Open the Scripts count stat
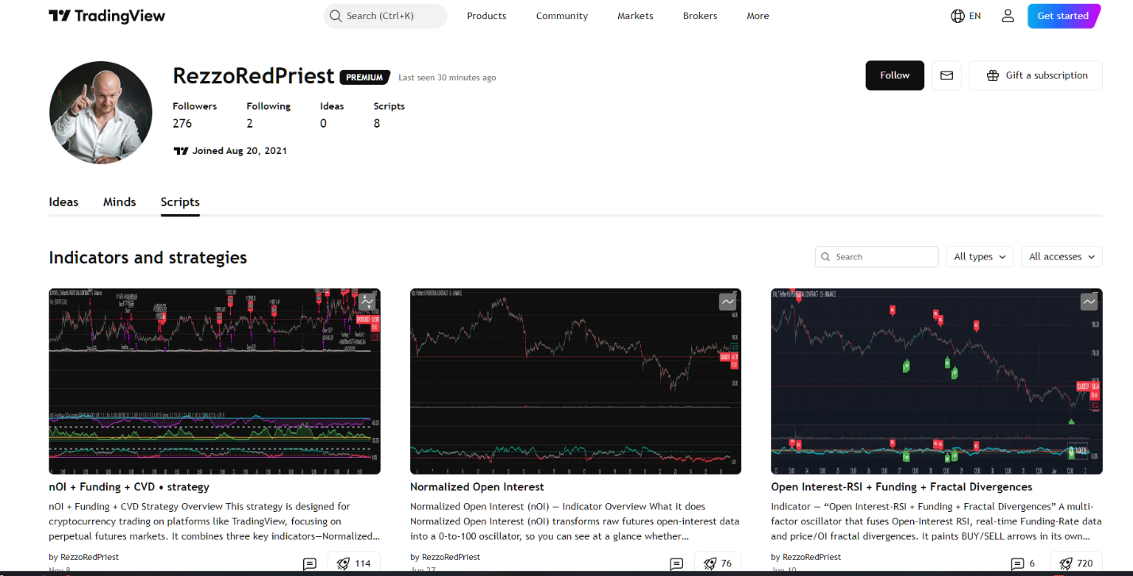 coord(389,115)
